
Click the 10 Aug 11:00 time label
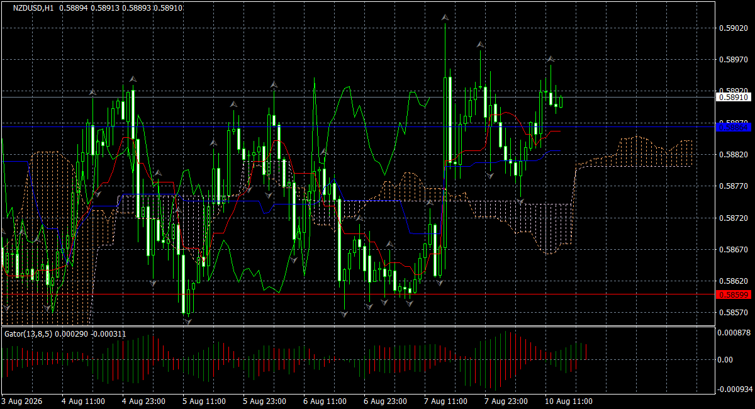pyautogui.click(x=569, y=401)
